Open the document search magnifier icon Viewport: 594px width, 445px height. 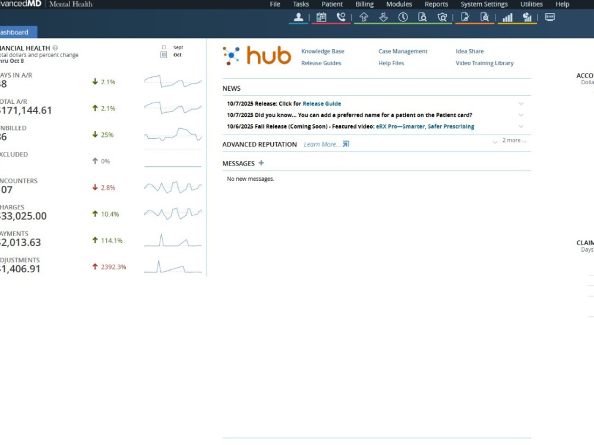click(422, 17)
